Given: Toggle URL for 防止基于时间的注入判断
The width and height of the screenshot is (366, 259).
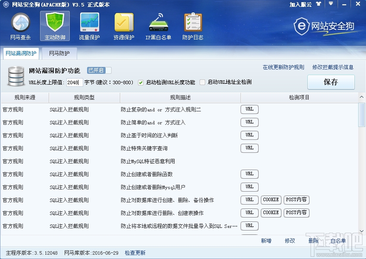Looking at the screenshot, I should 250,135.
